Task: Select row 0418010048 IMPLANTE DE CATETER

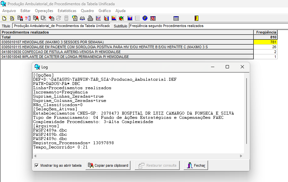Action: point(127,57)
